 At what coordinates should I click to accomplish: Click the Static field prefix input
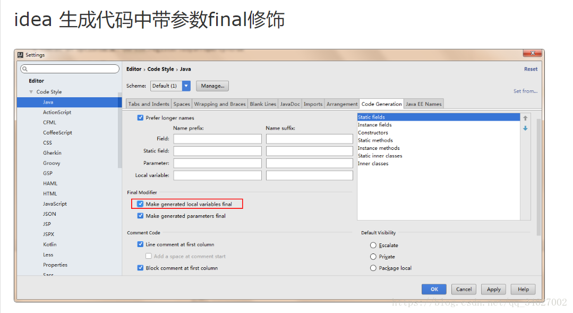[x=217, y=151]
